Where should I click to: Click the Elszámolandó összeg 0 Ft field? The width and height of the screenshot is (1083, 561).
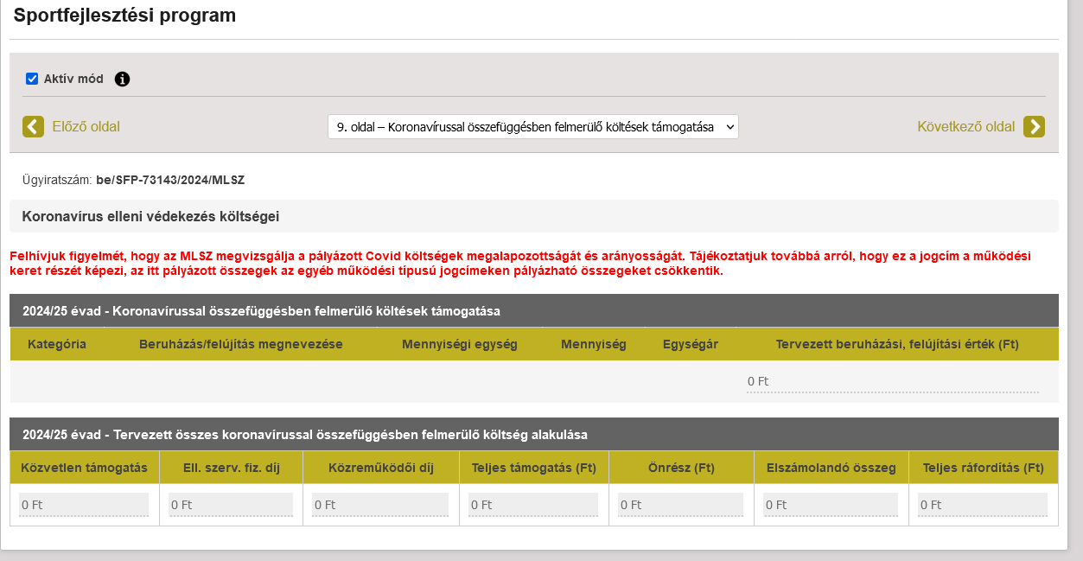(x=831, y=504)
